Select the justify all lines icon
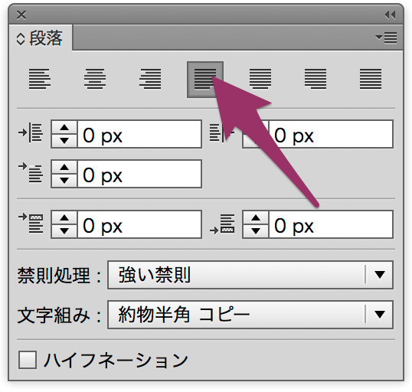 pyautogui.click(x=371, y=79)
